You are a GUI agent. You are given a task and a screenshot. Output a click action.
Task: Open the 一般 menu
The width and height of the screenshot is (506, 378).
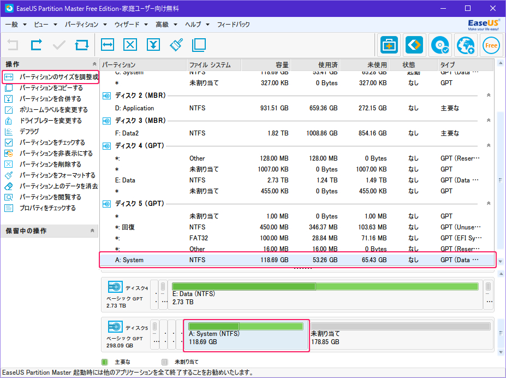point(15,25)
